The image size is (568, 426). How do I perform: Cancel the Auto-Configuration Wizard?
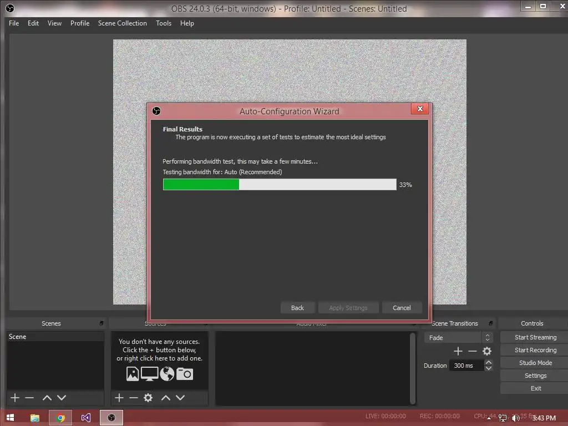point(402,307)
